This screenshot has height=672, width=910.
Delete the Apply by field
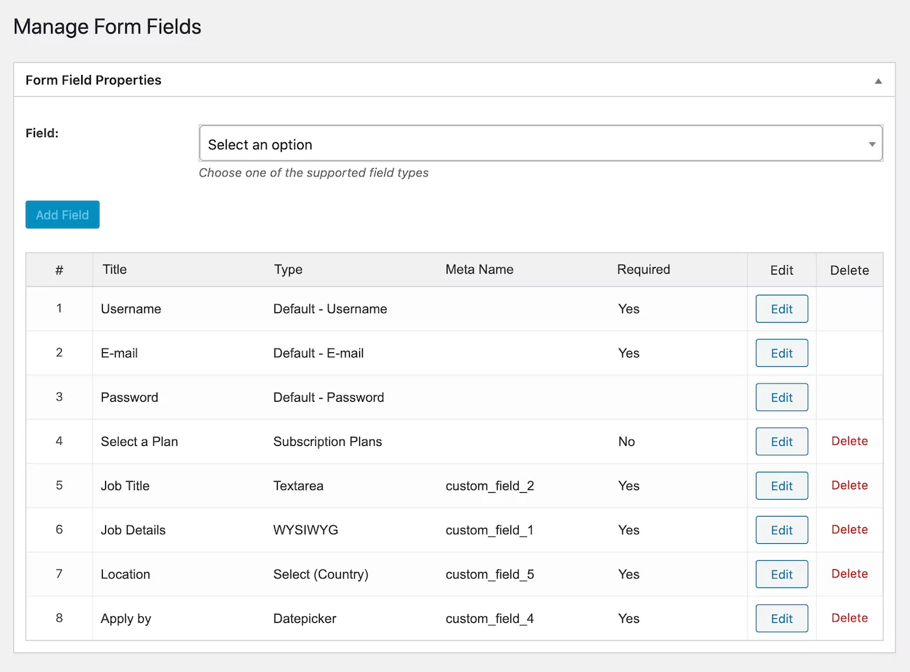[x=849, y=617]
